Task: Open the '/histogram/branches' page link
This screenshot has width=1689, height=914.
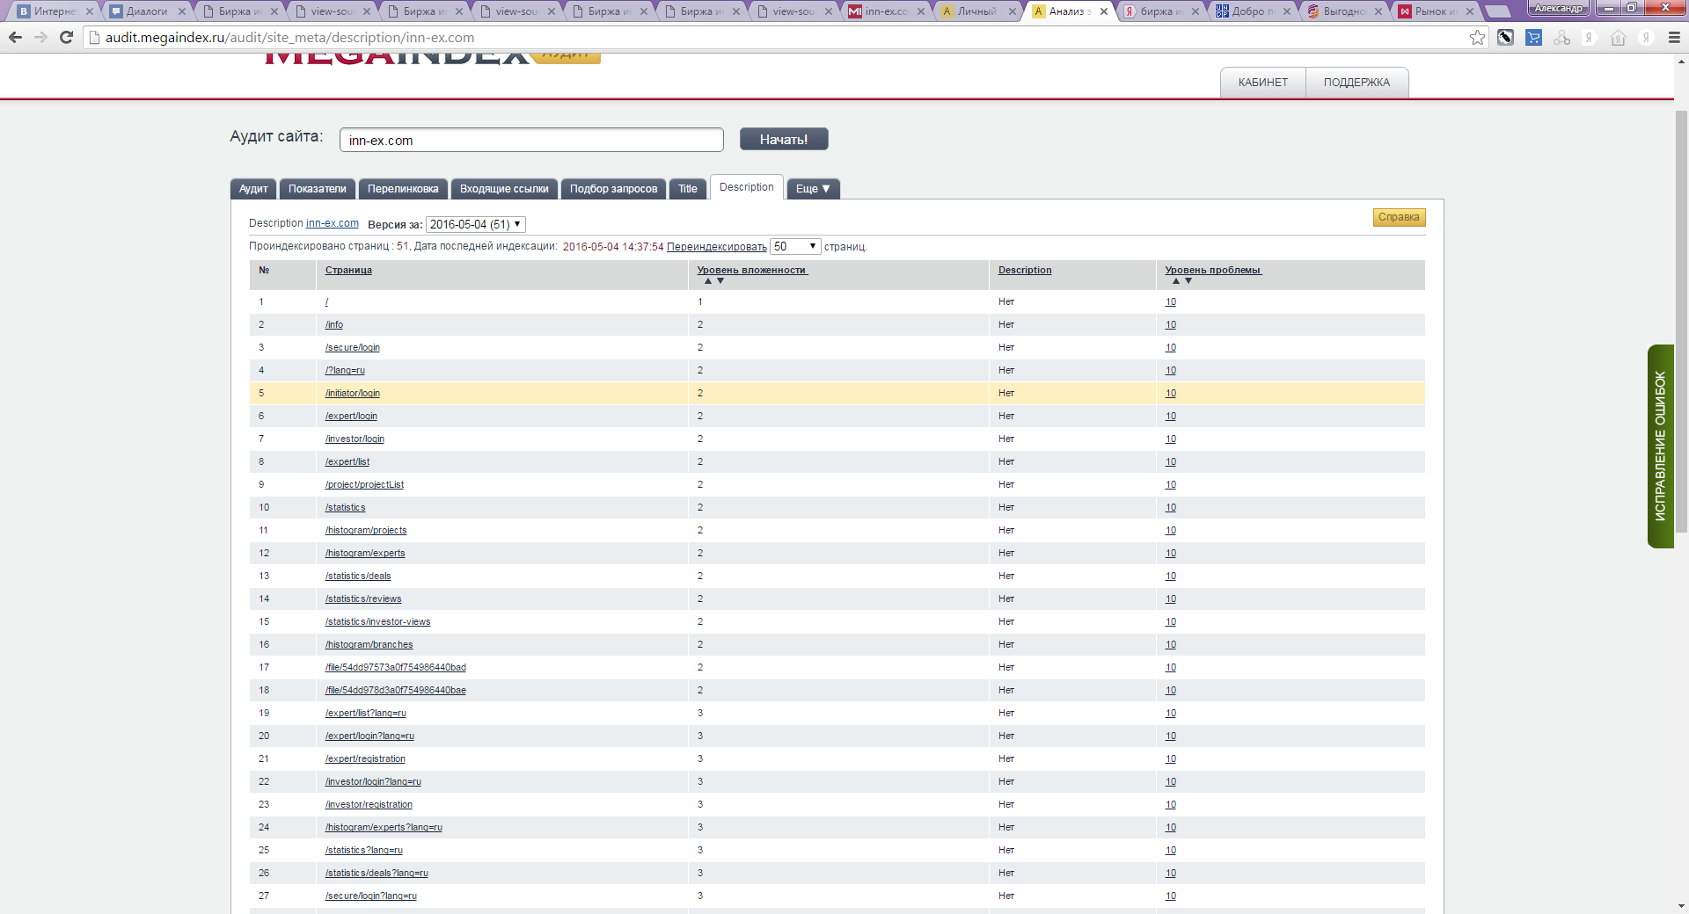Action: (369, 645)
